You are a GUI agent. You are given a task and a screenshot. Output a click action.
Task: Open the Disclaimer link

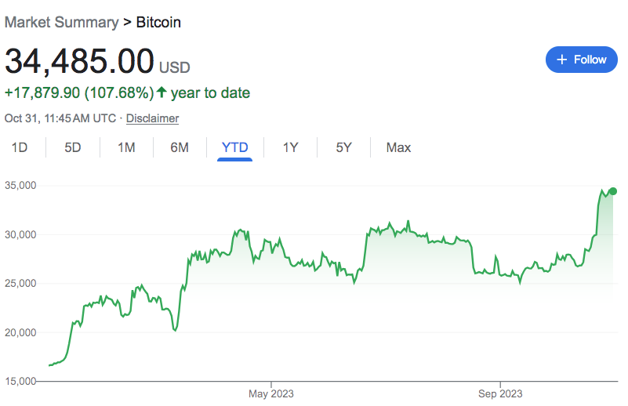(152, 118)
